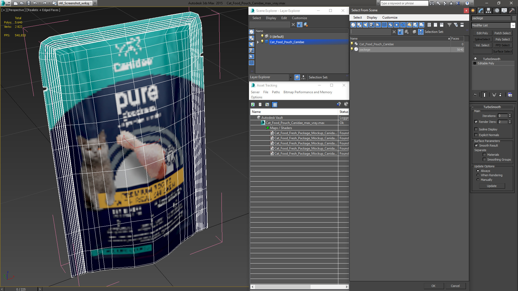
Task: Click the Poly Select button
Action: coord(503,39)
